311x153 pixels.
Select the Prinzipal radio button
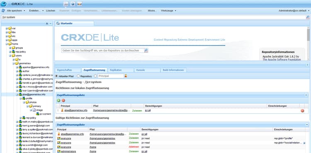95,76
